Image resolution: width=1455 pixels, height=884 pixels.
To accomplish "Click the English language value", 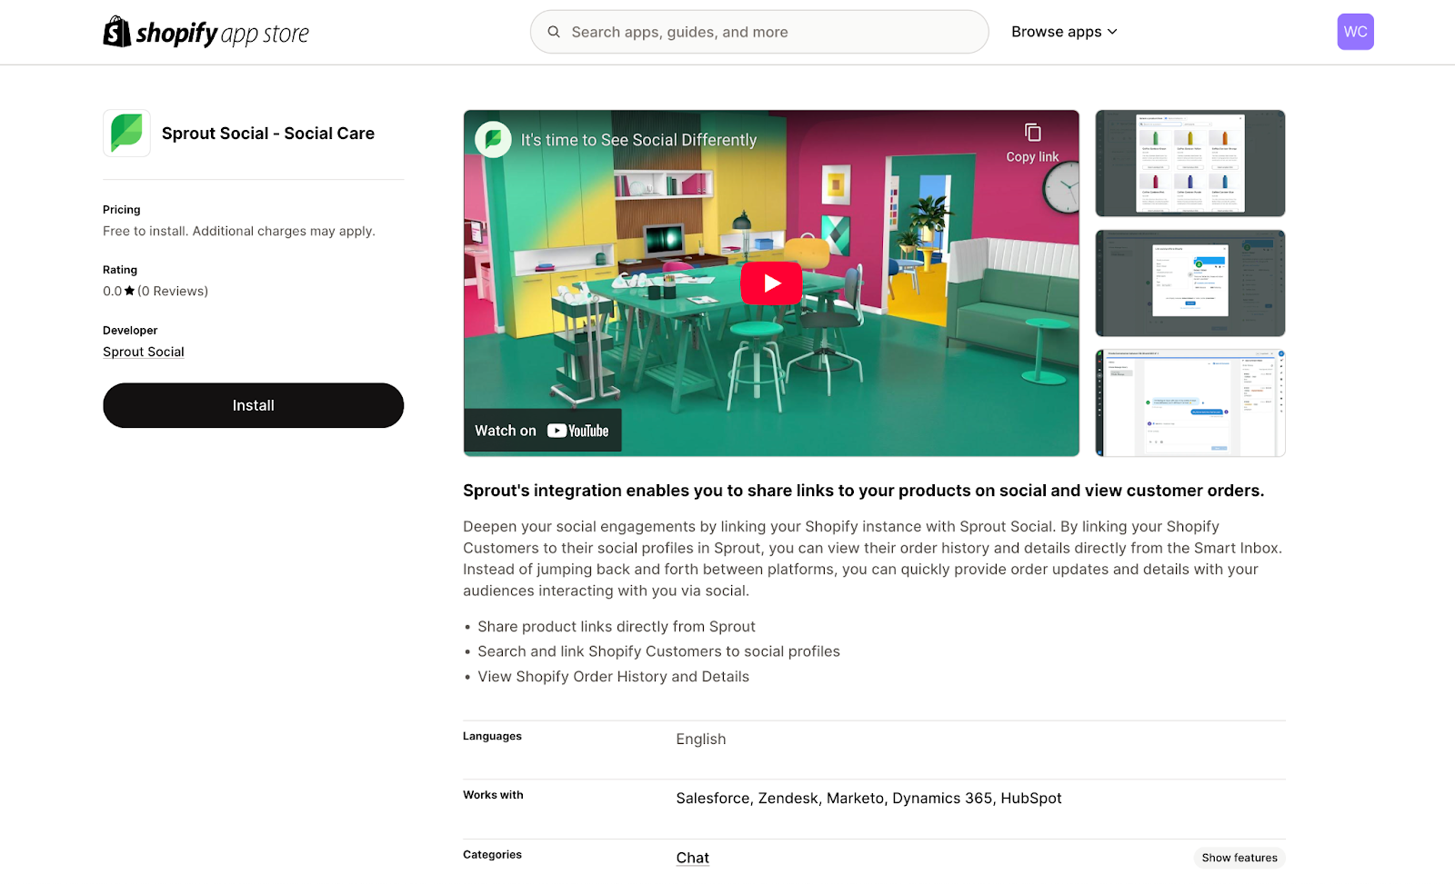I will click(x=701, y=740).
